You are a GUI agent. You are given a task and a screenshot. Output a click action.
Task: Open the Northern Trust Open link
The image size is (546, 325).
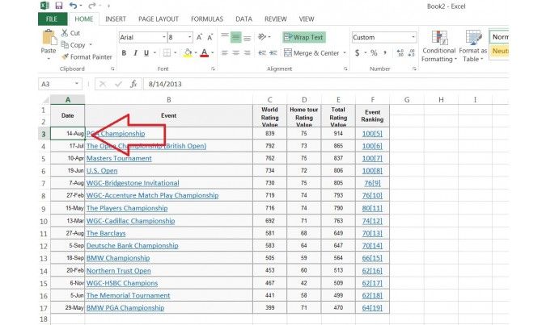118,270
